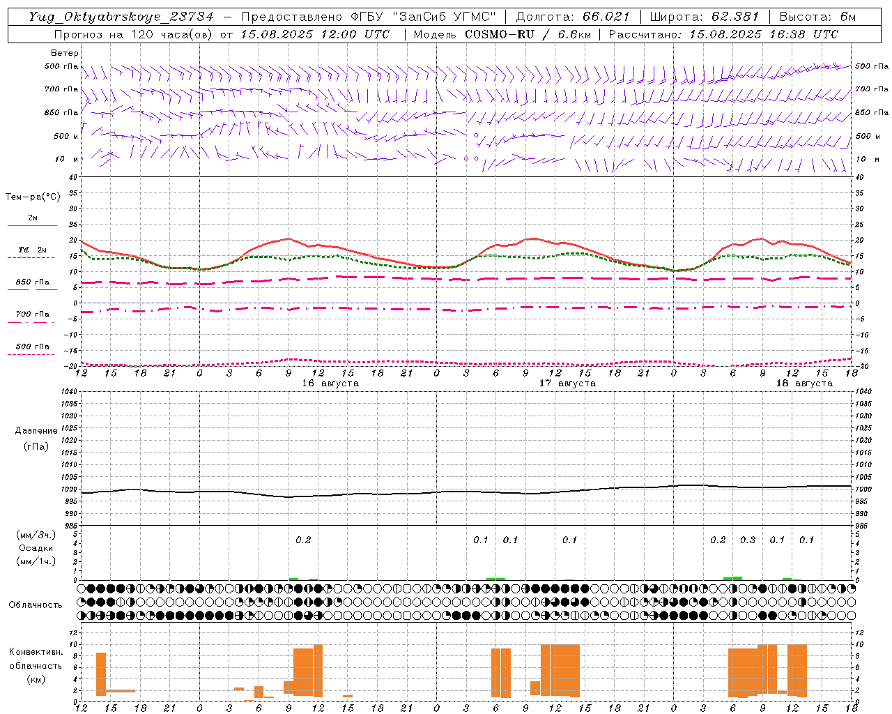This screenshot has height=714, width=892.
Task: Click the 17 августа date label
Action: [x=567, y=383]
